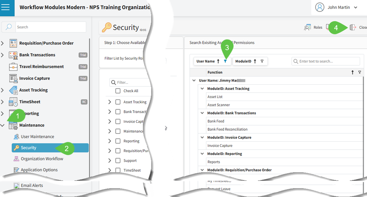This screenshot has width=367, height=197.
Task: Open User Maintenance in sidebar
Action: (x=37, y=137)
